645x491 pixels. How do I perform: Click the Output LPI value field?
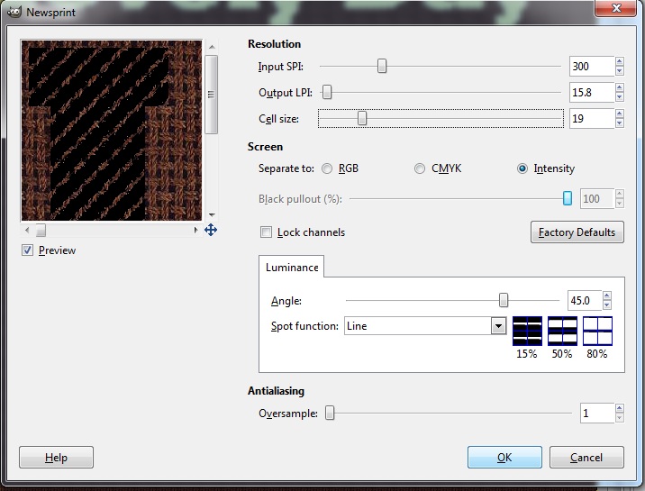pyautogui.click(x=592, y=93)
